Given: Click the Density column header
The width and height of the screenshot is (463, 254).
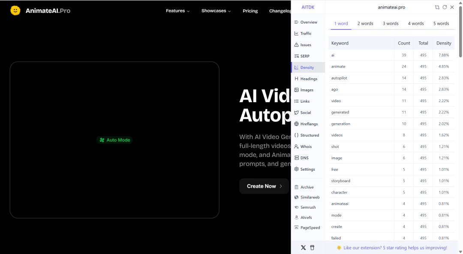Looking at the screenshot, I should point(444,43).
